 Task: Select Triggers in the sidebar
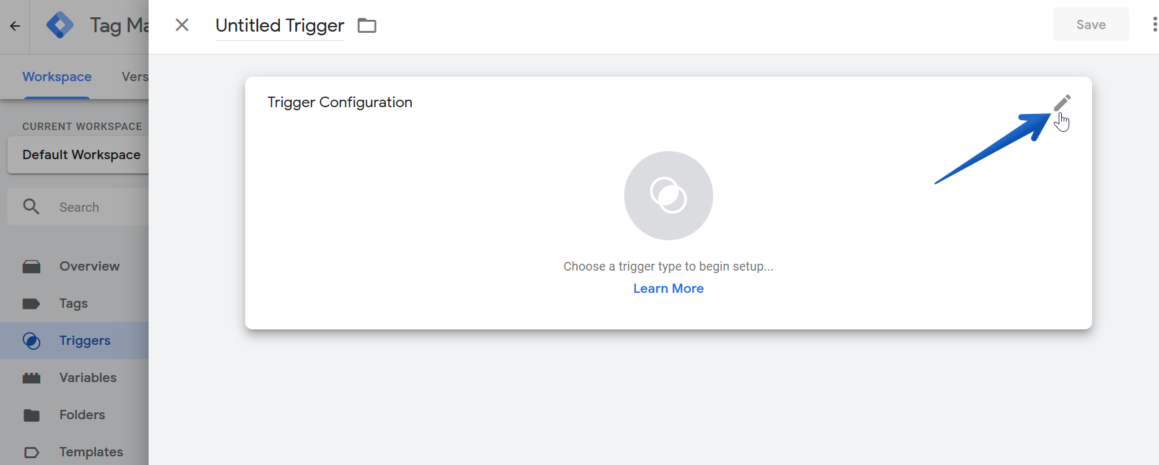point(74,341)
